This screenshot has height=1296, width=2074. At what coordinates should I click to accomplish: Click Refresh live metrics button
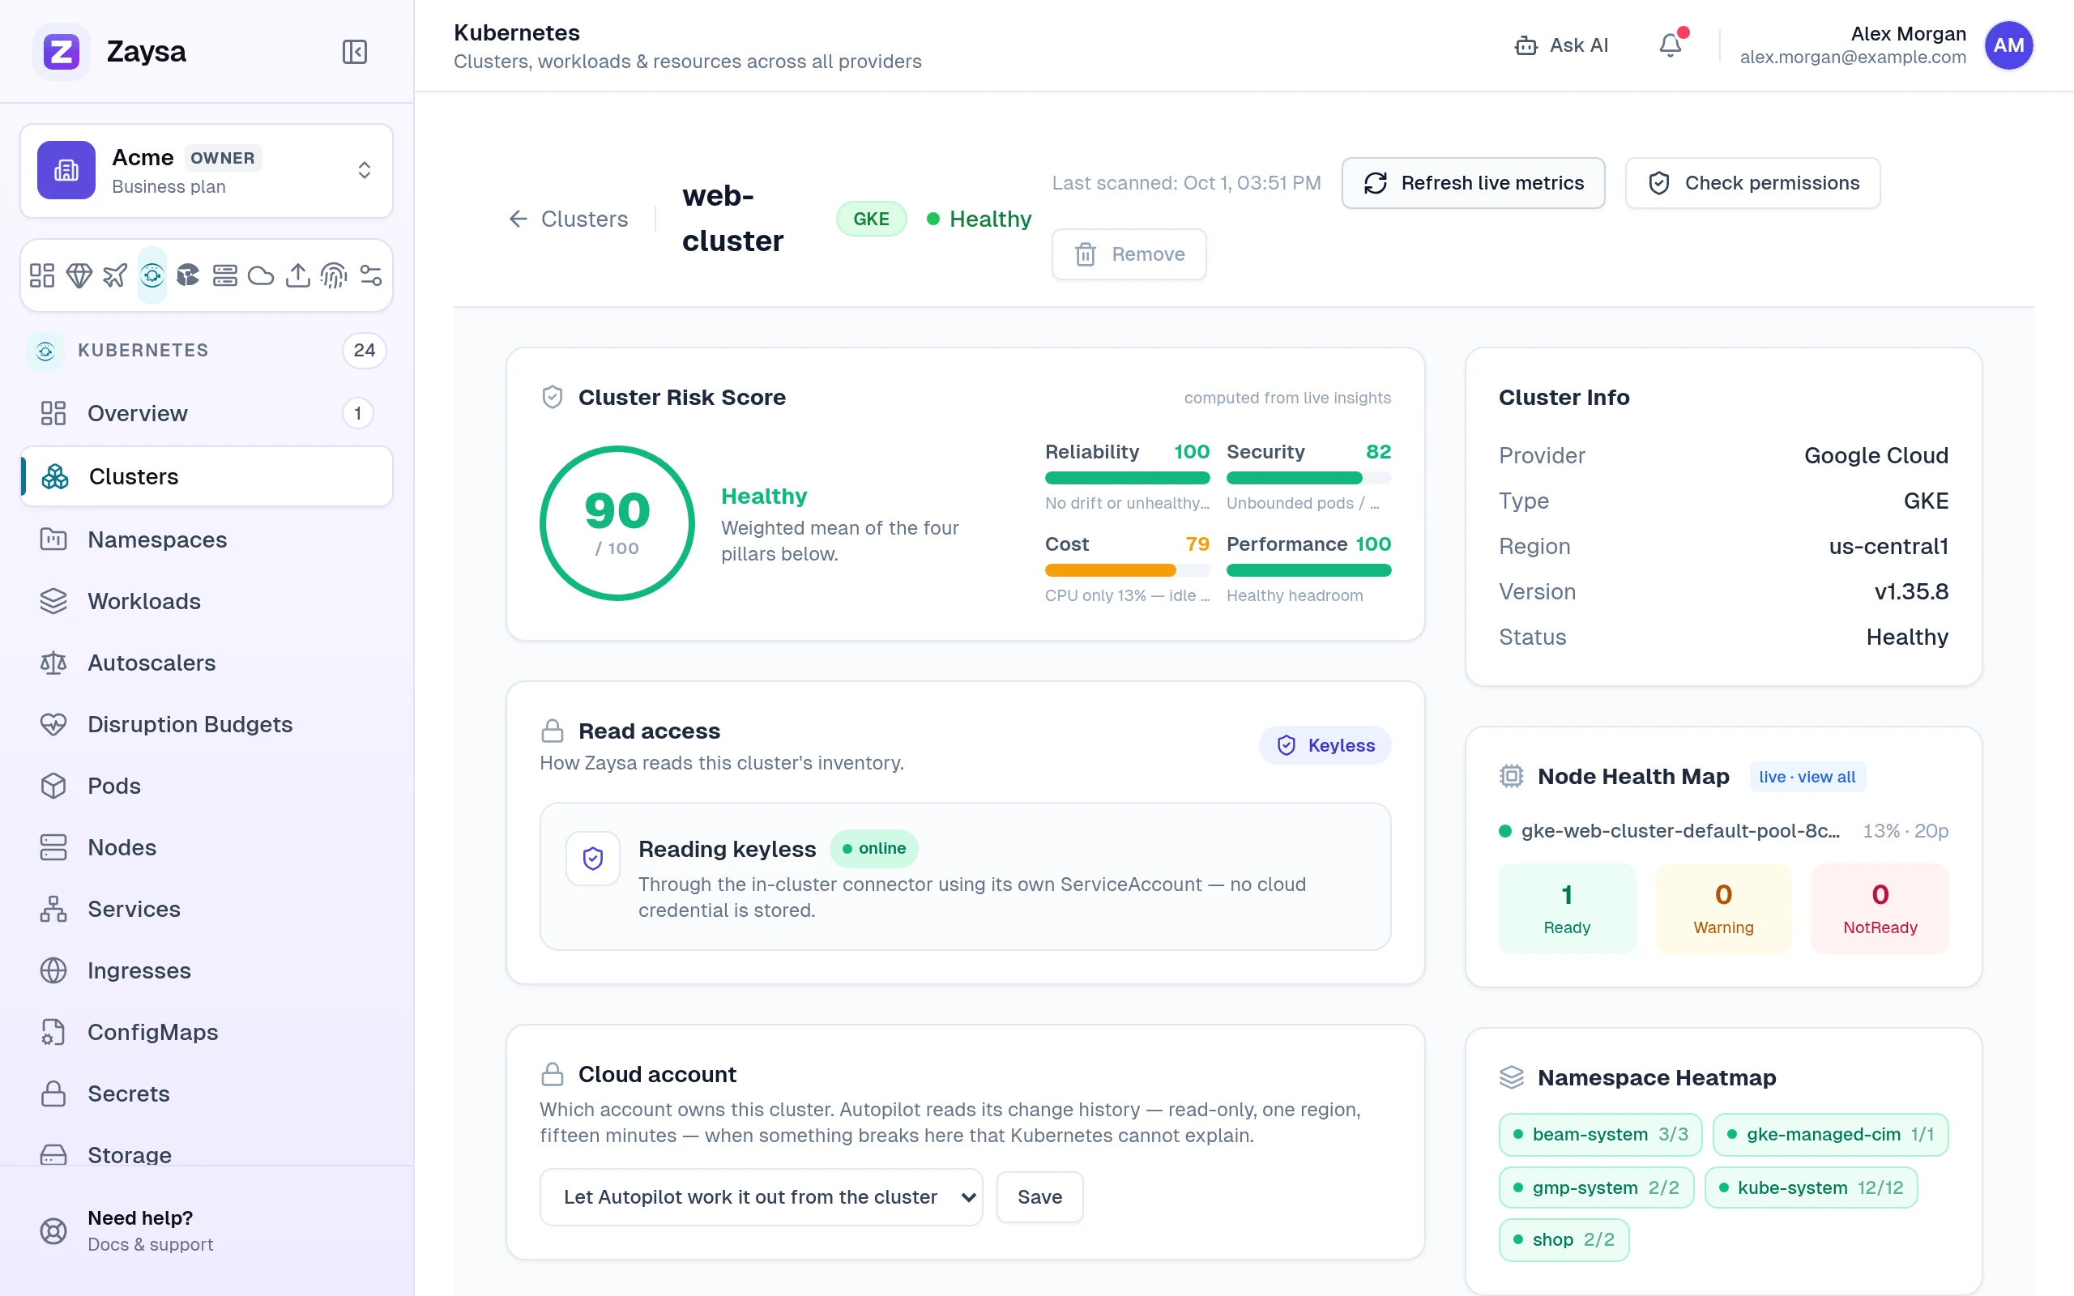pos(1472,182)
